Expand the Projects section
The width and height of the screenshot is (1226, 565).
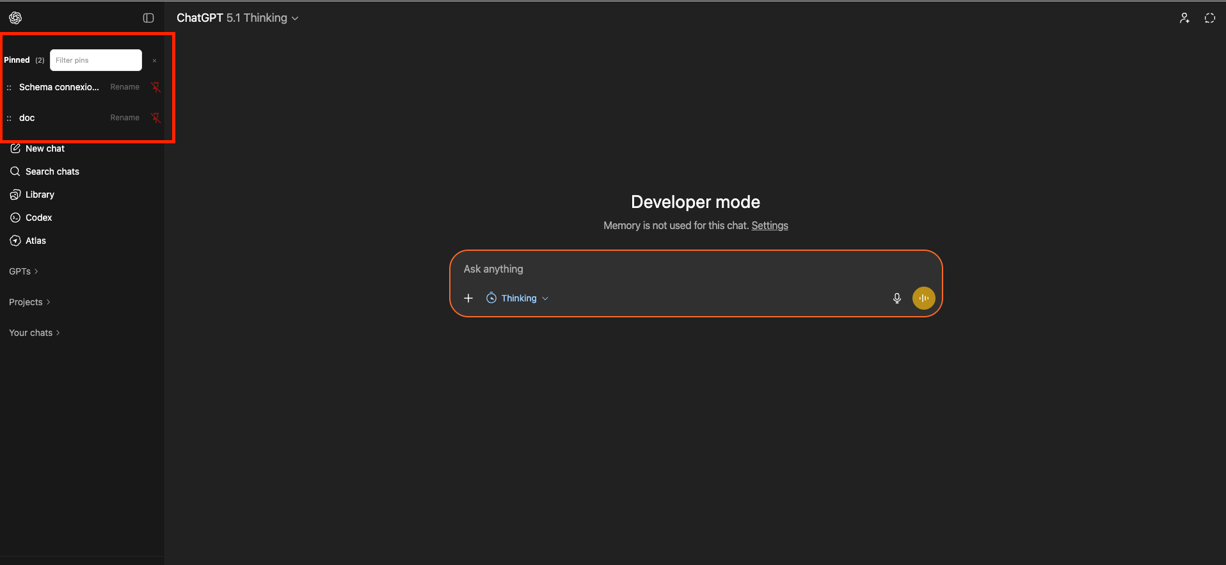click(29, 302)
